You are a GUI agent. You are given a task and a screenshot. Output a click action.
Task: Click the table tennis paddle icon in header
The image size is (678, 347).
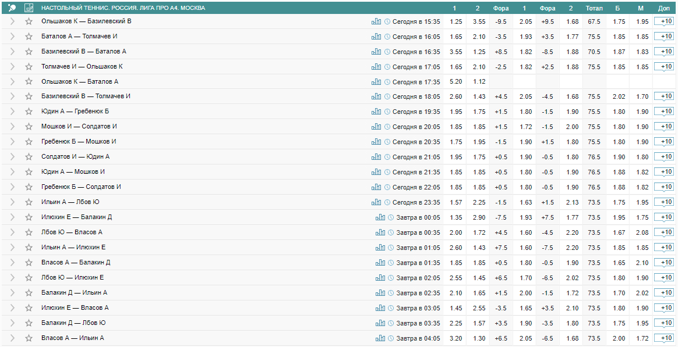[12, 8]
